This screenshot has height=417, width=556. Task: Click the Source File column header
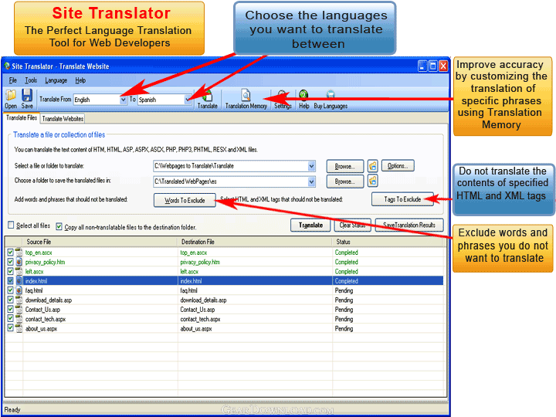click(100, 242)
